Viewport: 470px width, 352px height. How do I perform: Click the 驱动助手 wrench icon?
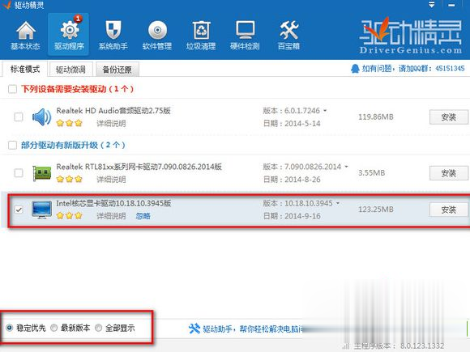pos(194,329)
